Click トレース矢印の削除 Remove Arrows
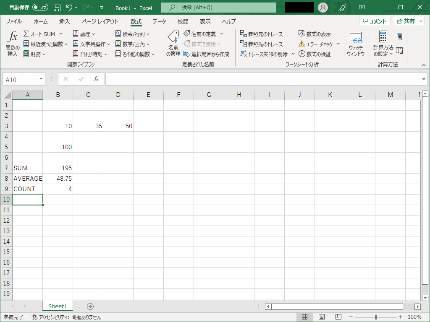Viewport: 430px width, 322px height. click(x=264, y=54)
